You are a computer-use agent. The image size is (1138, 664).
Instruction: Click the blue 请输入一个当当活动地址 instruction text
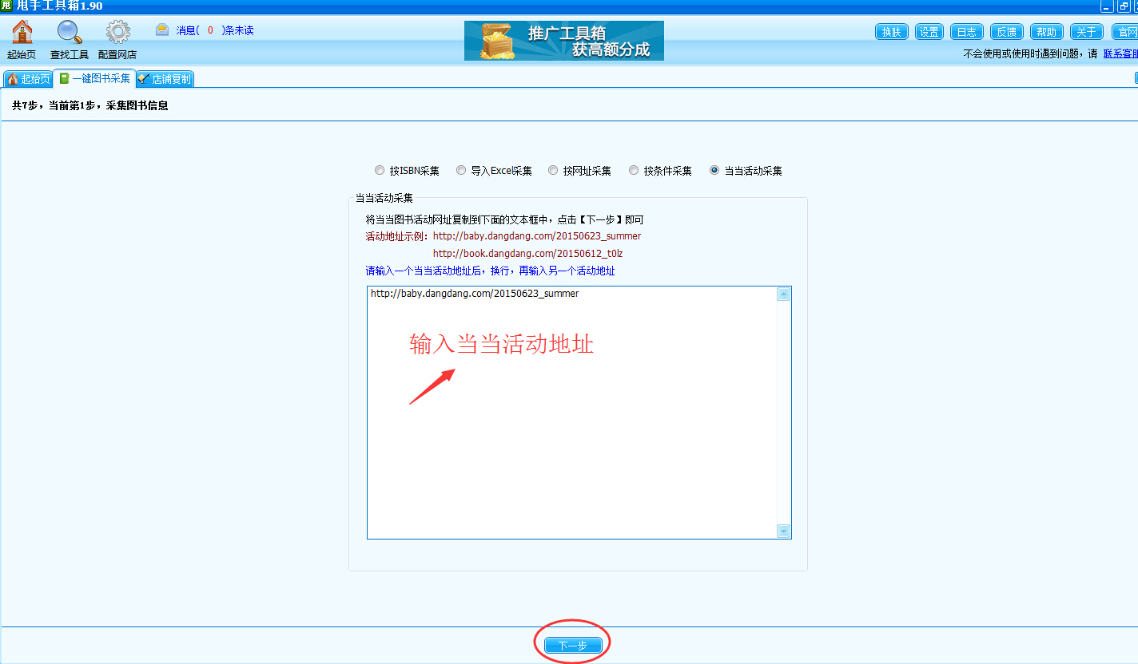(491, 271)
